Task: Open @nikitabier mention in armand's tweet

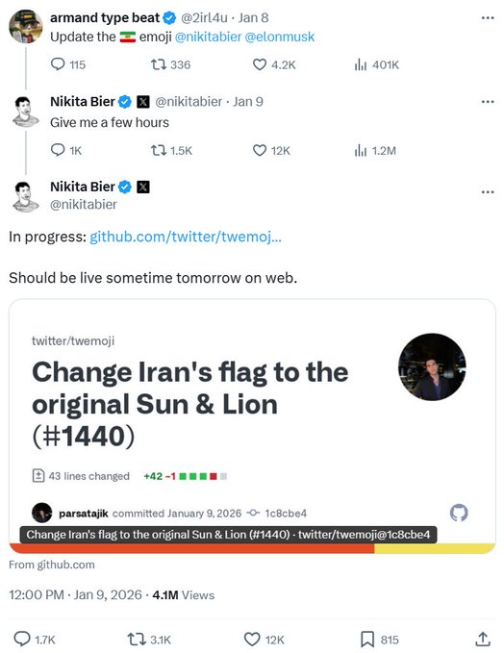Action: click(x=208, y=37)
